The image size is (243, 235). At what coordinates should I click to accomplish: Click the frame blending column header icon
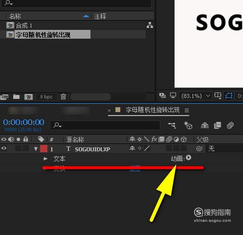(161, 140)
